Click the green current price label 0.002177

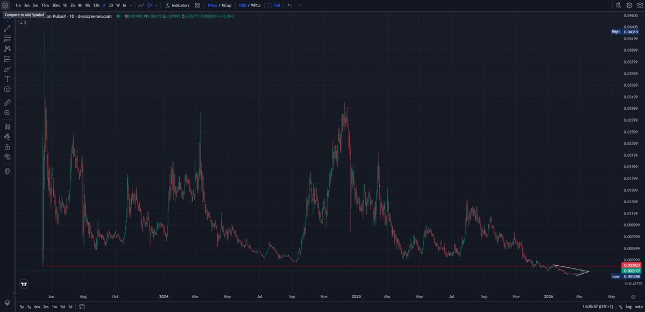coord(631,271)
